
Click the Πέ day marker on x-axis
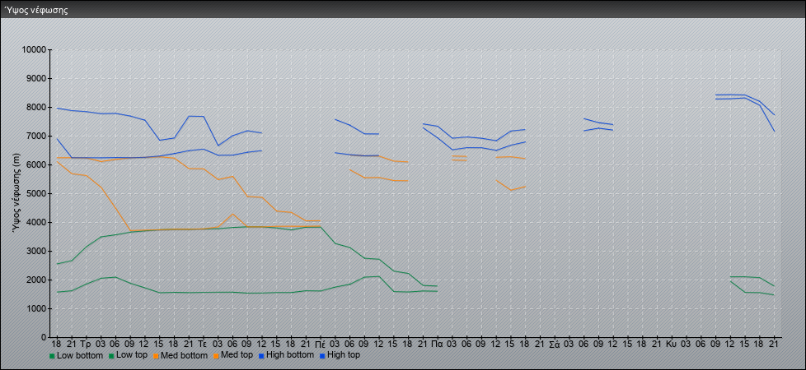pyautogui.click(x=320, y=343)
